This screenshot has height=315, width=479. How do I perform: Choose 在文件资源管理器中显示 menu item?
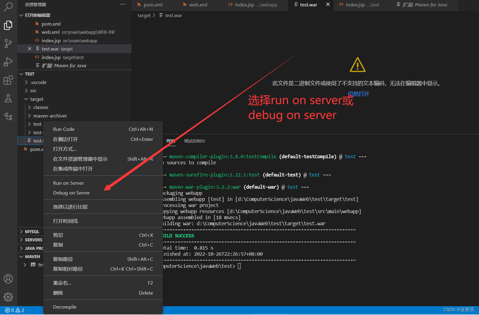(103, 159)
